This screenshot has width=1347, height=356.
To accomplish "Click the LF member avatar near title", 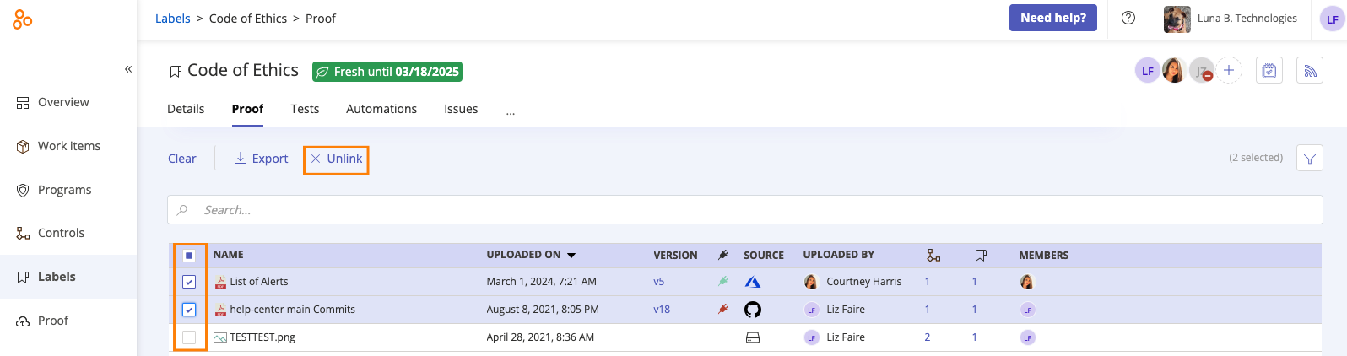I will [x=1147, y=71].
